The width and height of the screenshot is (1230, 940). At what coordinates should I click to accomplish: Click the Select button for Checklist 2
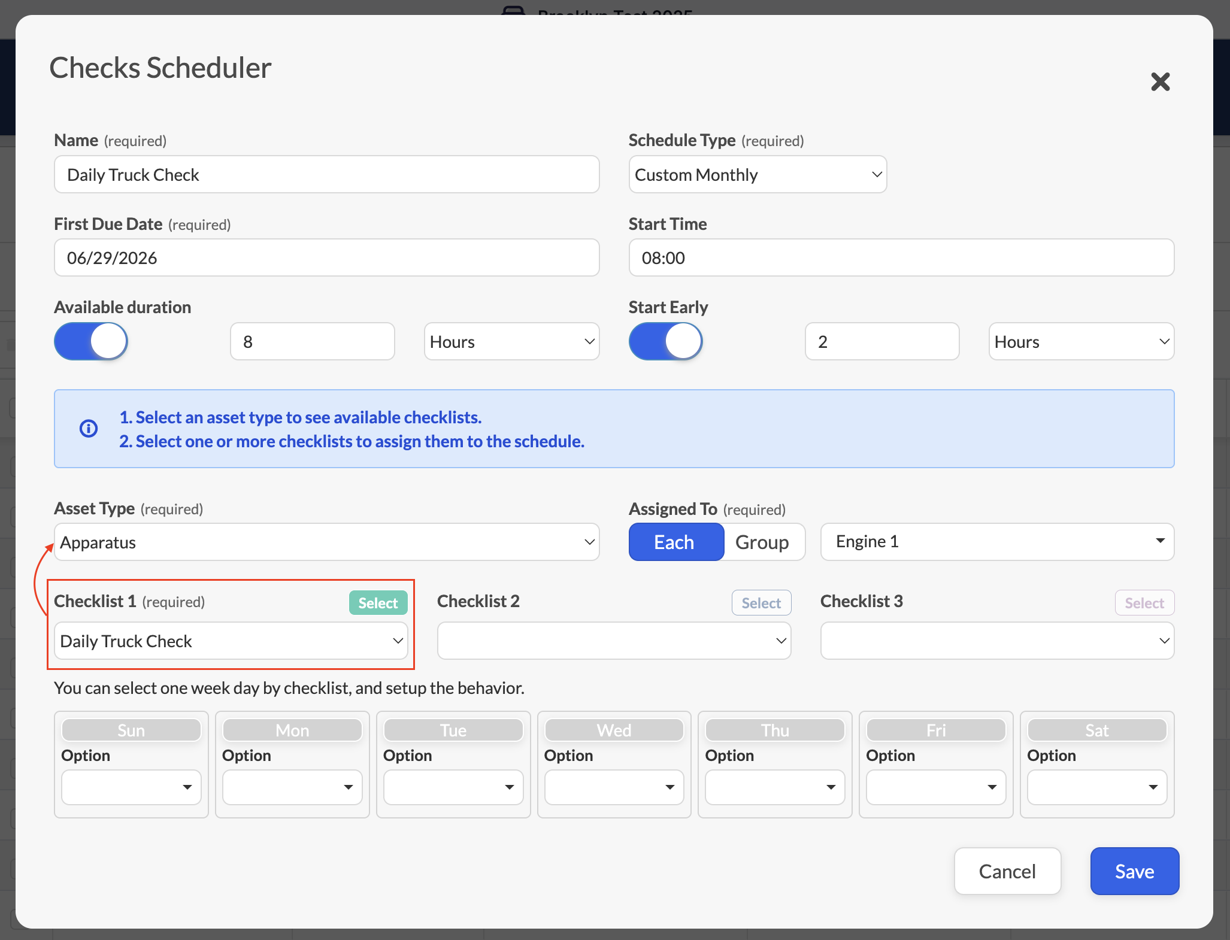click(x=761, y=602)
